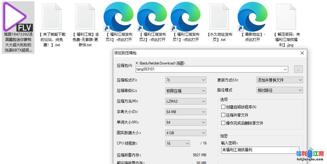
Task: Open the 发布页3 Edge shortcut
Action: [119, 17]
